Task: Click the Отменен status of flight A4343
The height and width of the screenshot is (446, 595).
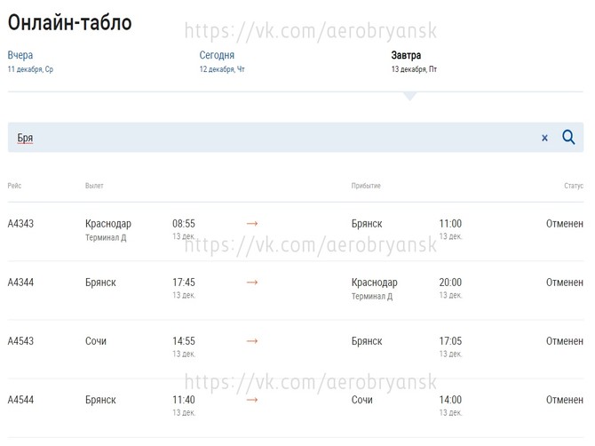Action: pos(564,224)
